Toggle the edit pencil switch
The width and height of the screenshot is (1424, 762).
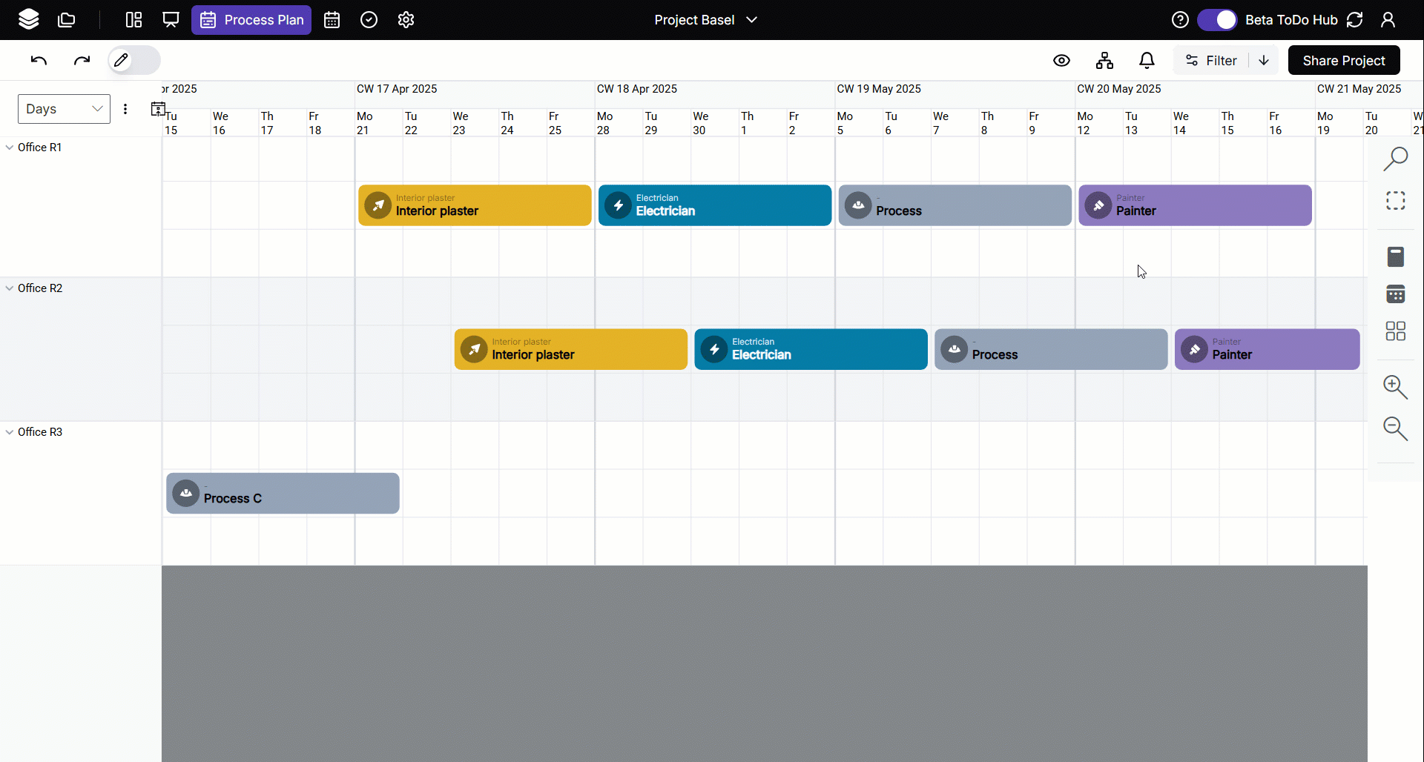point(133,60)
